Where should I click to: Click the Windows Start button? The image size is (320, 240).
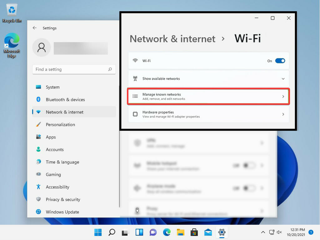tap(98, 232)
